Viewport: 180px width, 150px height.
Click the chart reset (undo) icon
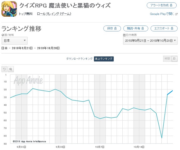[4, 69]
